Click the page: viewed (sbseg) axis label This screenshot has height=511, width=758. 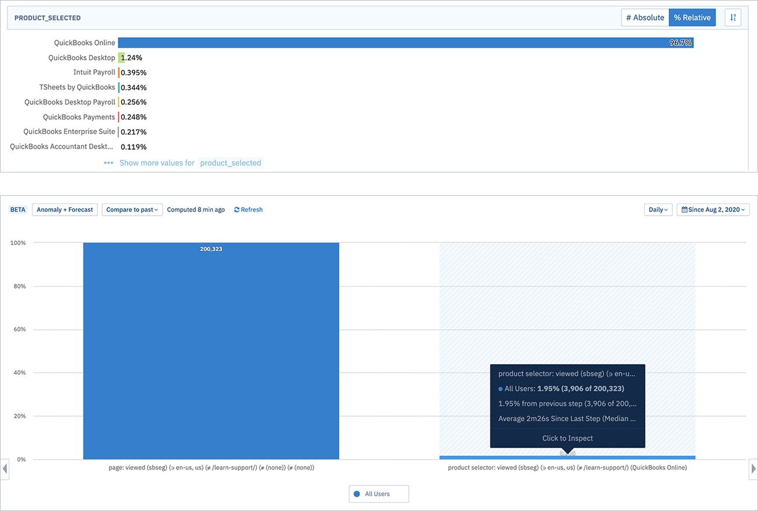pos(211,467)
